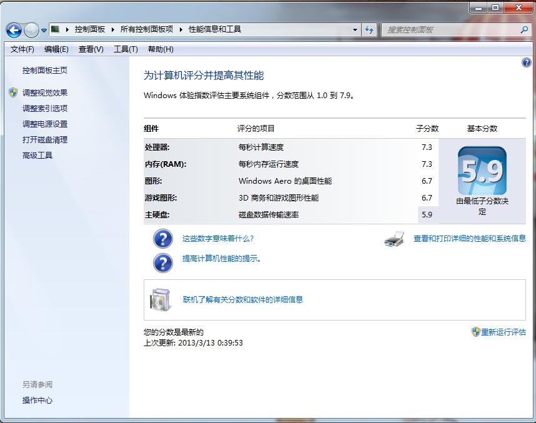The image size is (536, 423).
Task: Open 提高计算机性能的提示 link
Action: (222, 259)
